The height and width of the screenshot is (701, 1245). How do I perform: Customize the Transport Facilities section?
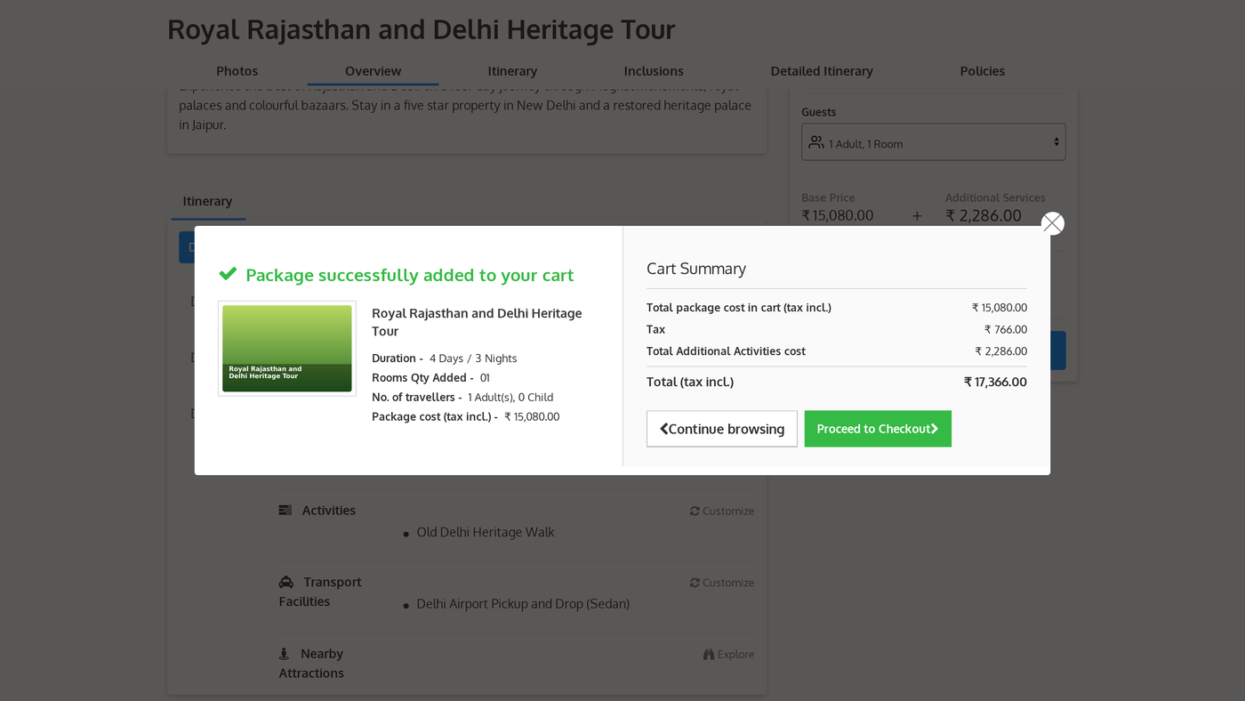point(722,583)
